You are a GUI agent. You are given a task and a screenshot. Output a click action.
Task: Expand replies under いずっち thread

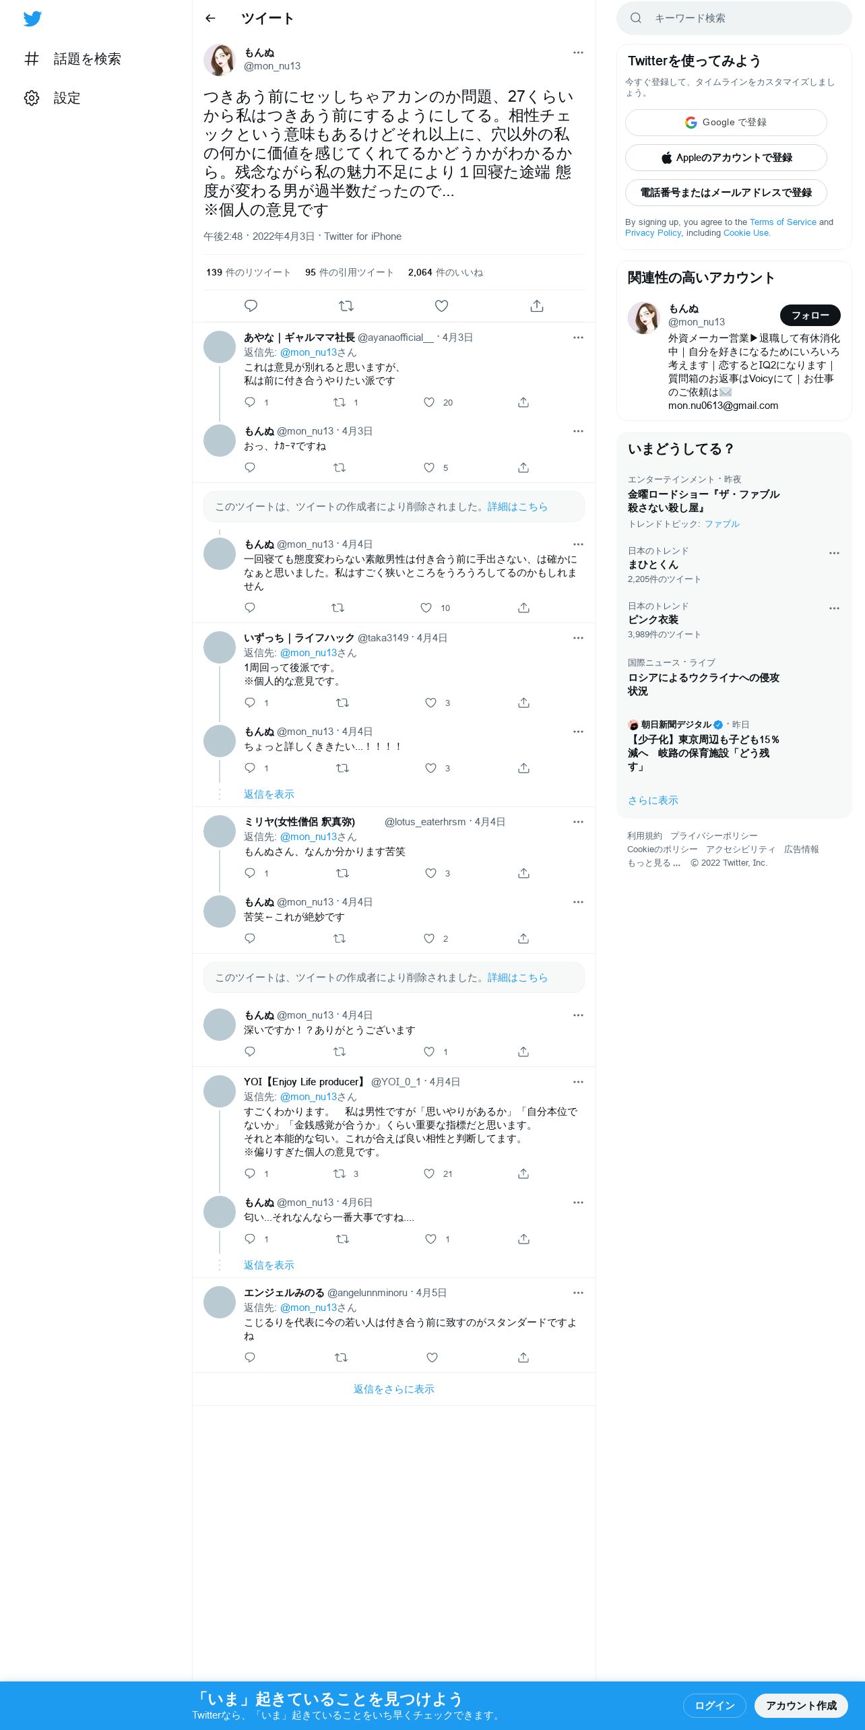click(269, 794)
